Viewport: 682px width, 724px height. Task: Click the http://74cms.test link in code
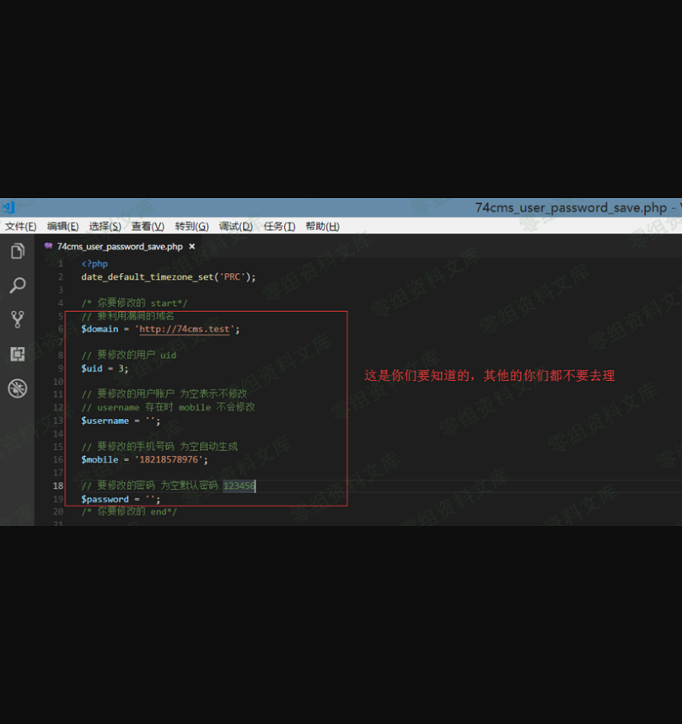click(185, 329)
